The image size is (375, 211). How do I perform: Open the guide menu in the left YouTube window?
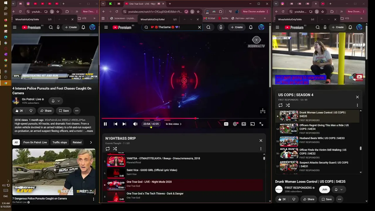[x=15, y=27]
